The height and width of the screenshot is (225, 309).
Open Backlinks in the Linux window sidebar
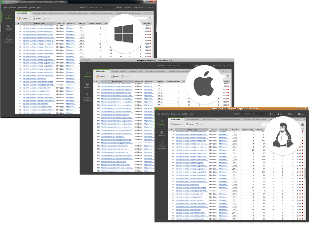point(162,123)
